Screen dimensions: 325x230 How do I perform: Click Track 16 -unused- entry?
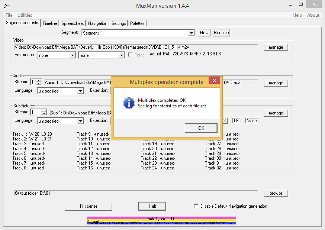[x=94, y=168]
